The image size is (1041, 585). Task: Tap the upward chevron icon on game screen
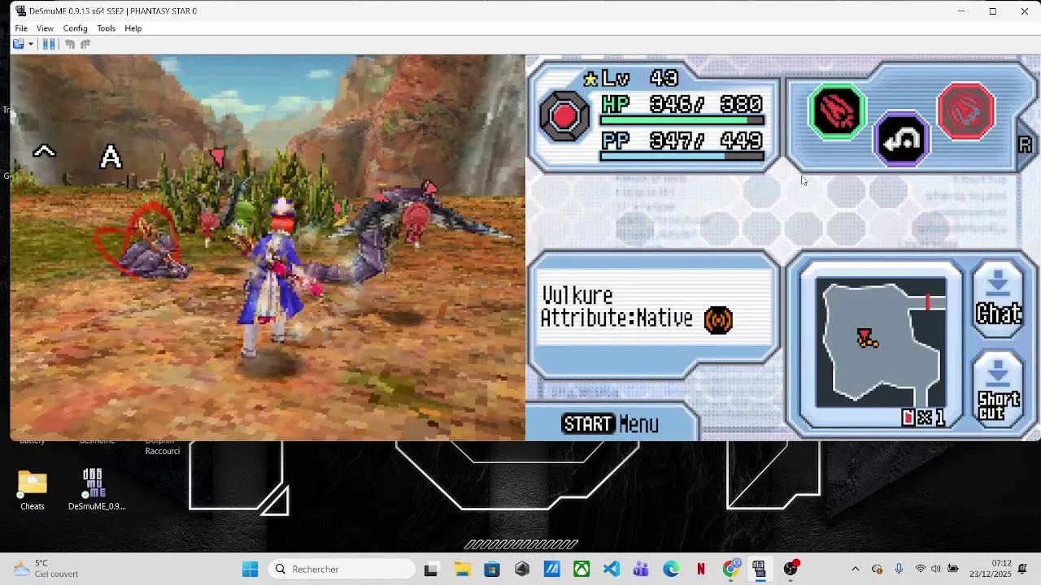point(44,151)
